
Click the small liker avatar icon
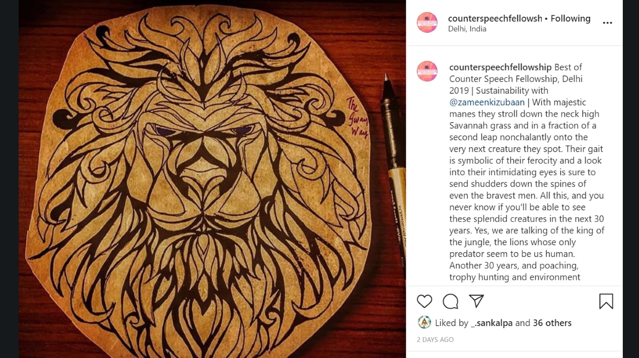pyautogui.click(x=424, y=322)
